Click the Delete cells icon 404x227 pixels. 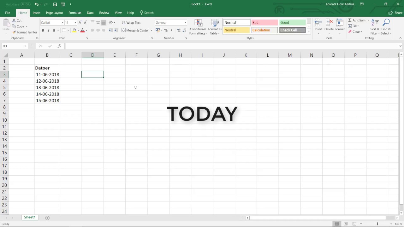point(329,23)
